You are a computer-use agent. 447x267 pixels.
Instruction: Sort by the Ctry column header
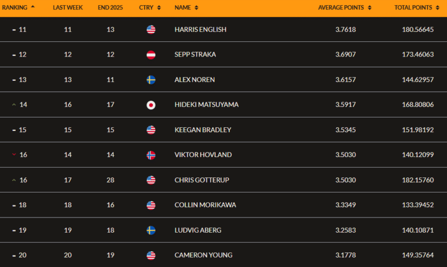tap(149, 8)
